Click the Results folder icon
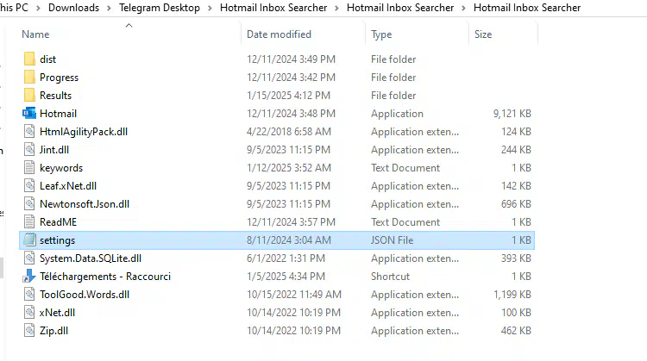 (29, 96)
